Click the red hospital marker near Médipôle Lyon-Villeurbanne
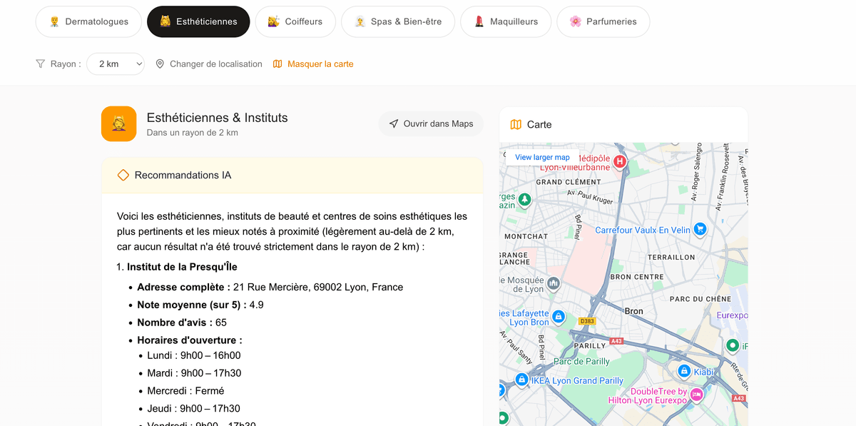Image resolution: width=856 pixels, height=426 pixels. point(619,163)
